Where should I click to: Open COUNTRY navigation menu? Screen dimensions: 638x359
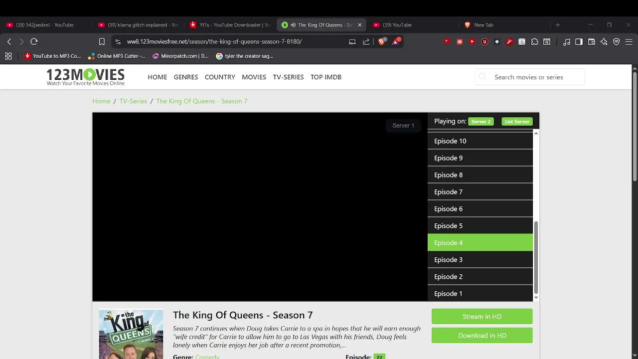[220, 77]
